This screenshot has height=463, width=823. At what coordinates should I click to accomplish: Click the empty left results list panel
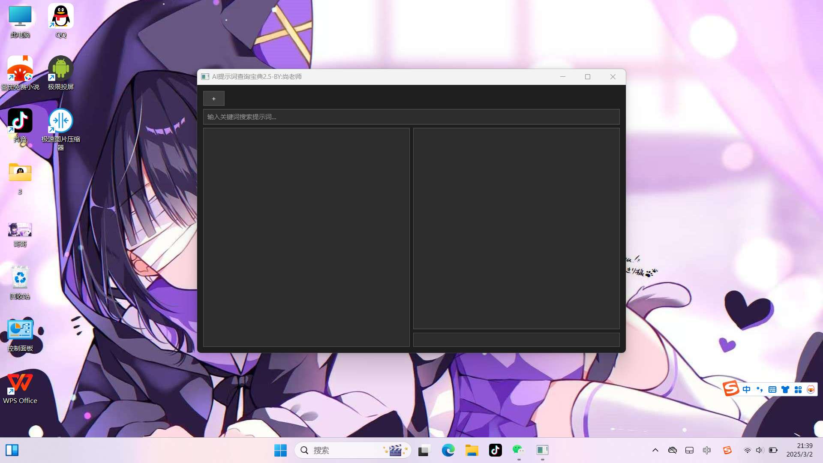pyautogui.click(x=306, y=237)
